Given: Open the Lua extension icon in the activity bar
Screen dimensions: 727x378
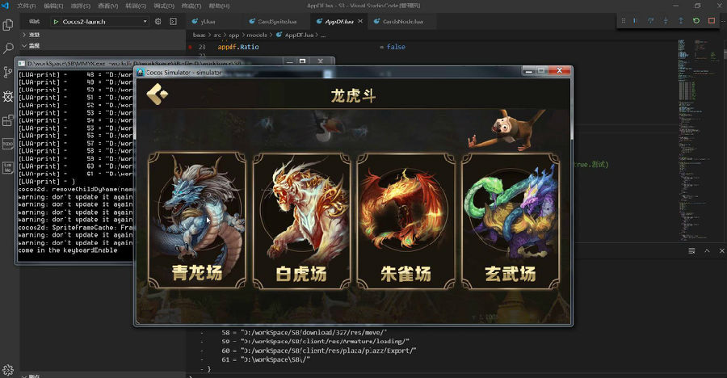Looking at the screenshot, I should [x=8, y=167].
